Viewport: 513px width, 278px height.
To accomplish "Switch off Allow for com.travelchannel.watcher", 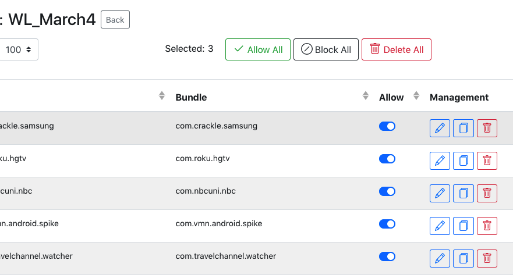I will (387, 256).
